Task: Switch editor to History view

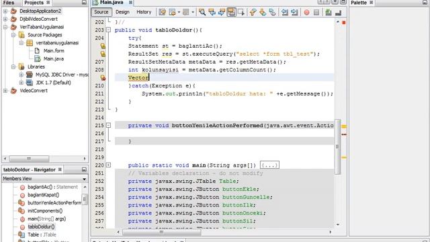Action: pyautogui.click(x=144, y=12)
